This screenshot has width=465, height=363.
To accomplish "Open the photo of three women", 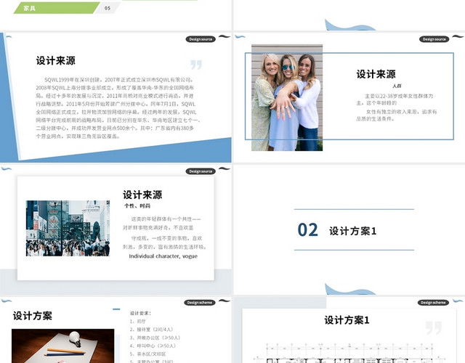I will coord(287,98).
